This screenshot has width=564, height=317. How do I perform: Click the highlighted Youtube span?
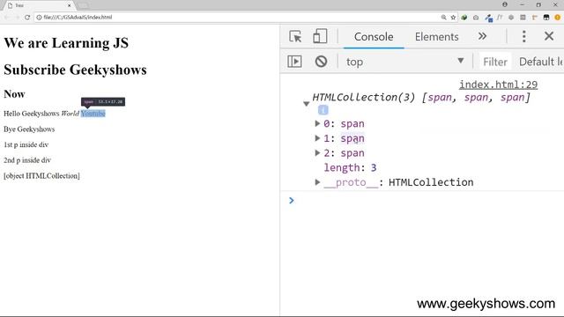(x=93, y=114)
